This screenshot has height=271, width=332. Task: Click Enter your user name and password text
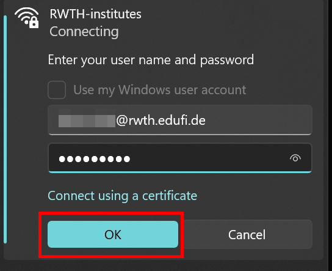coord(151,60)
